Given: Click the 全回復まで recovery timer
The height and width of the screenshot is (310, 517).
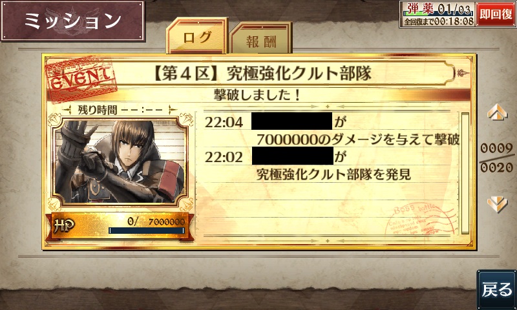Looking at the screenshot, I should [x=439, y=21].
